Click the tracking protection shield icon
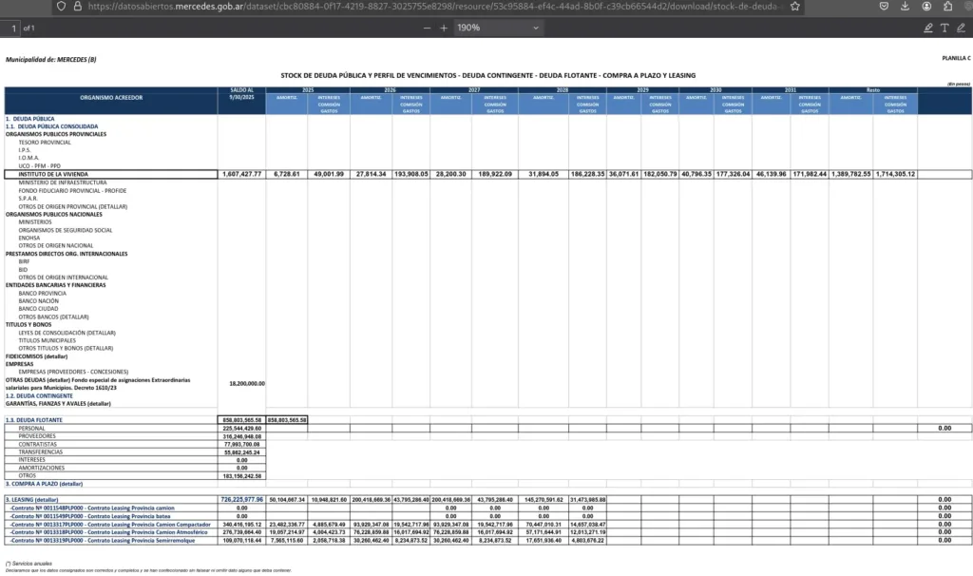973x576 pixels. point(61,7)
